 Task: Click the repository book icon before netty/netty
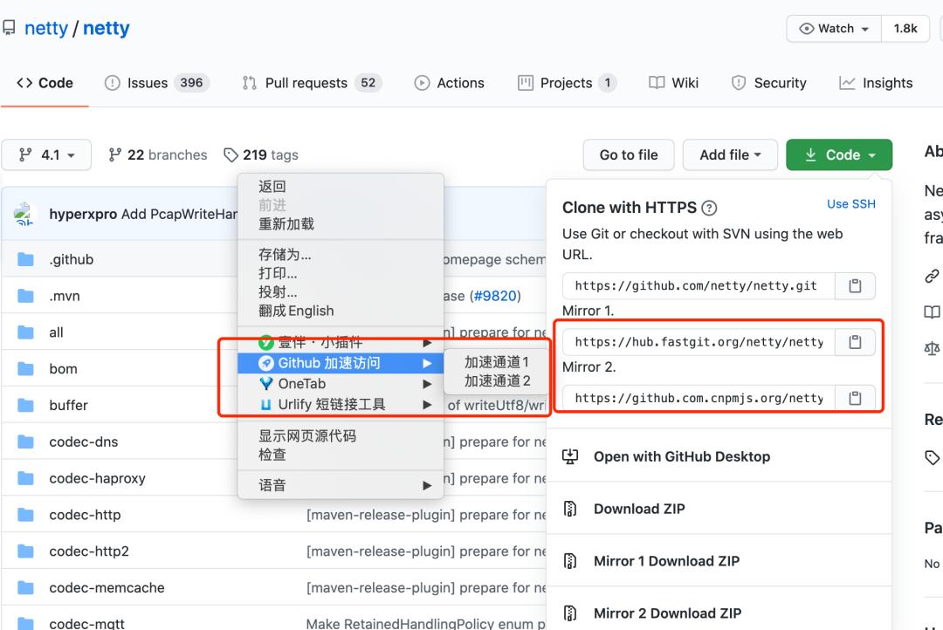10,26
